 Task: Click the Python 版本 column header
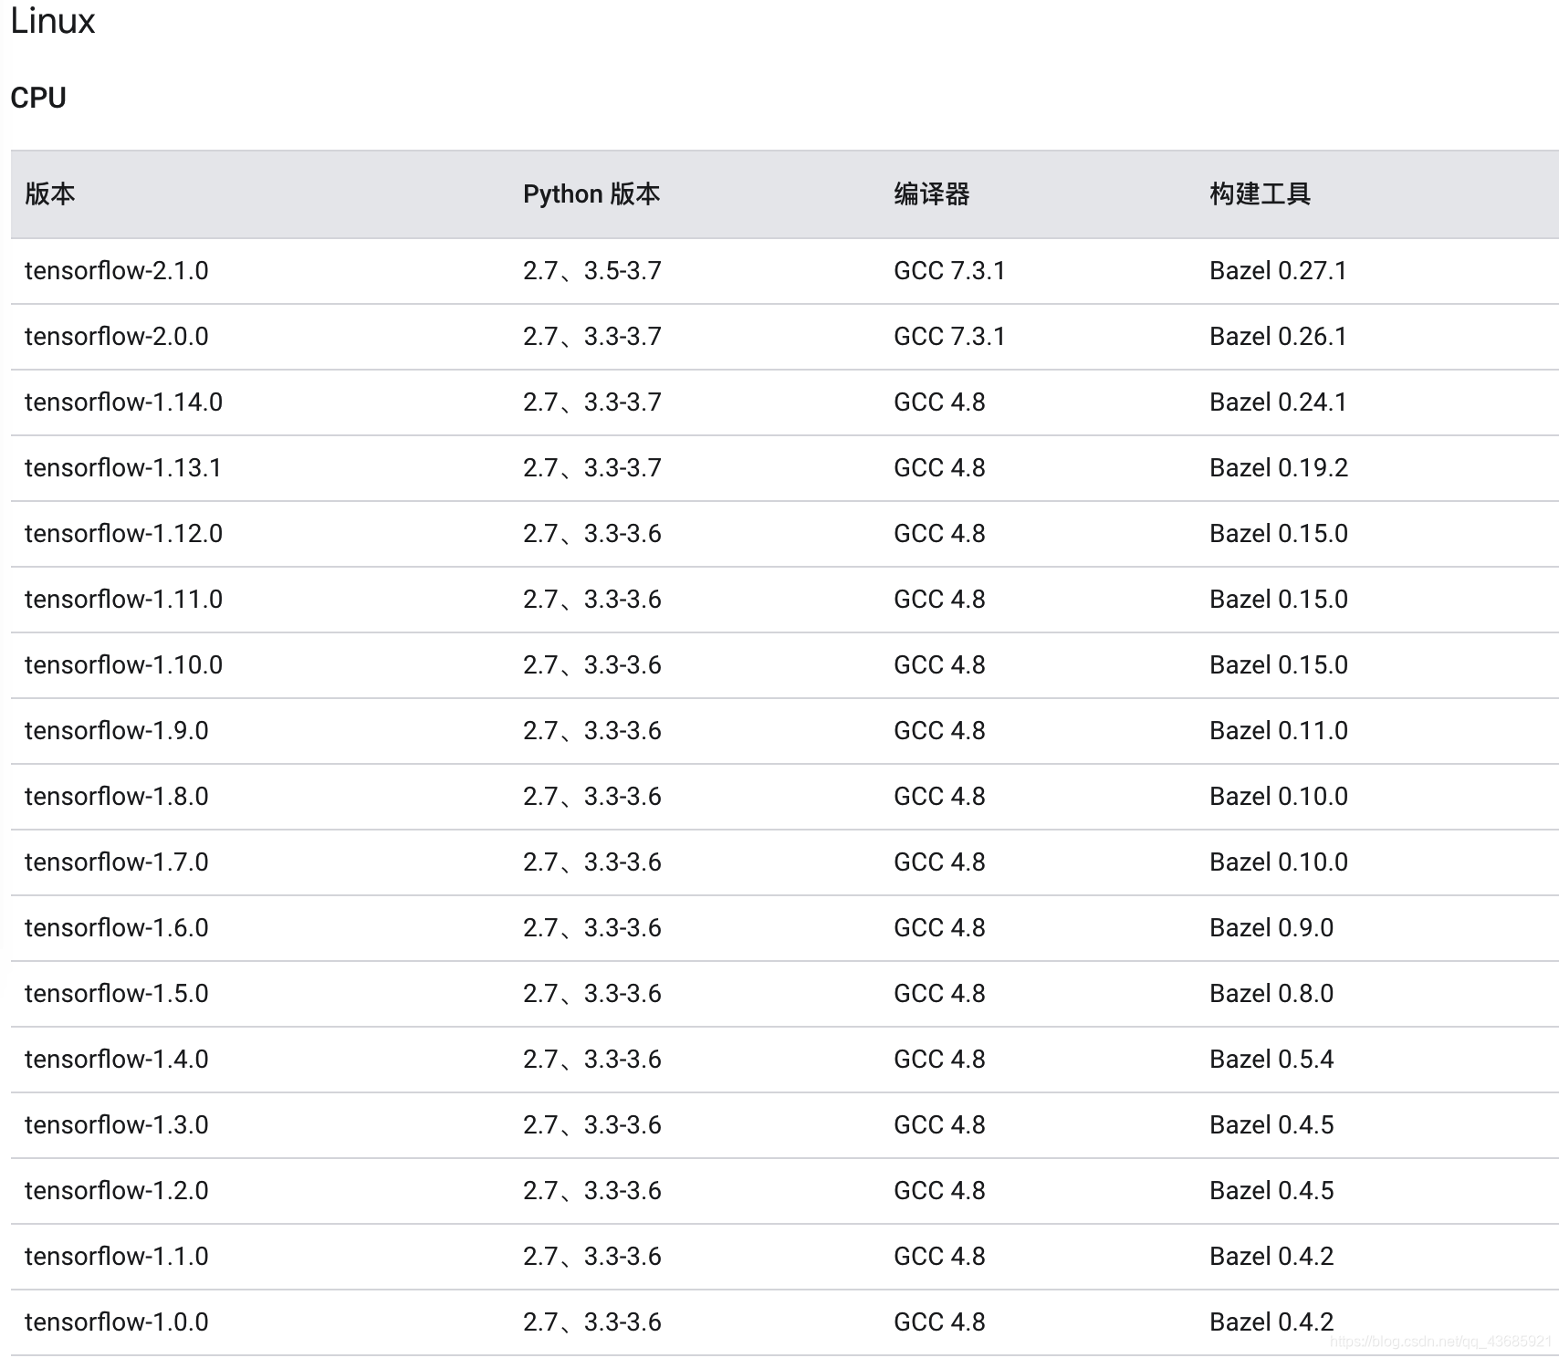[x=591, y=193]
